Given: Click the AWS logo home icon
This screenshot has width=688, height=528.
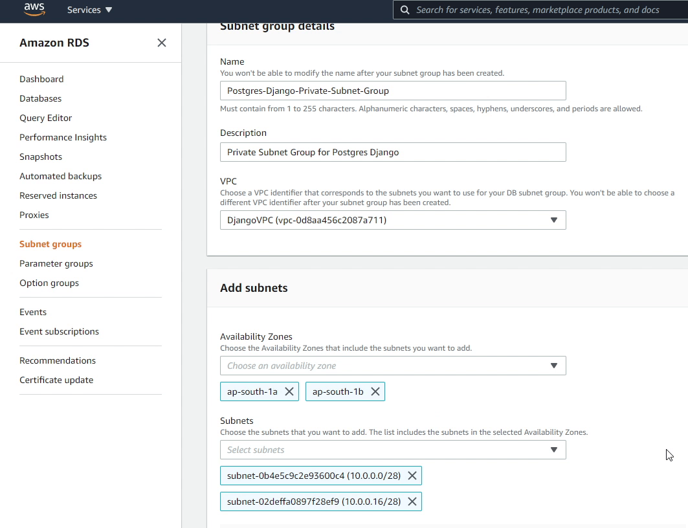Looking at the screenshot, I should coord(34,10).
